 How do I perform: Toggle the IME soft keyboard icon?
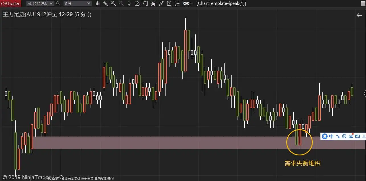(357, 136)
